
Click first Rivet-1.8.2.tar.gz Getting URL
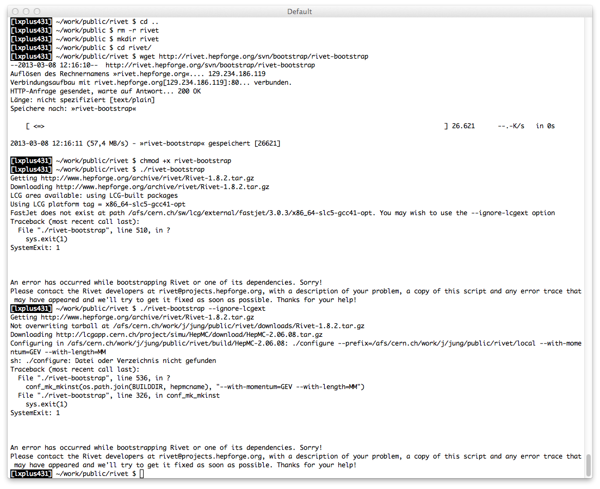click(x=147, y=178)
